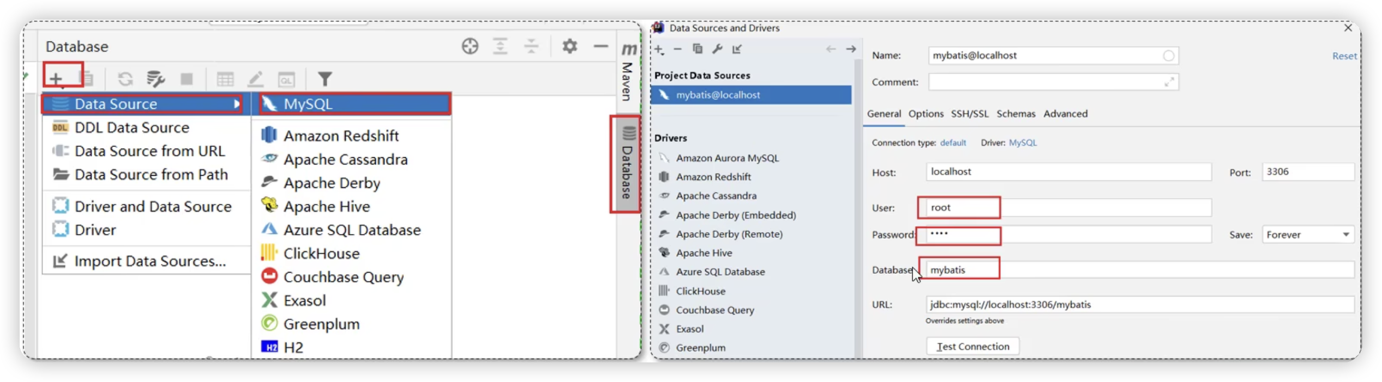Click wrench icon in Data Sources dialog
Viewport: 1382px width, 382px height.
(717, 49)
